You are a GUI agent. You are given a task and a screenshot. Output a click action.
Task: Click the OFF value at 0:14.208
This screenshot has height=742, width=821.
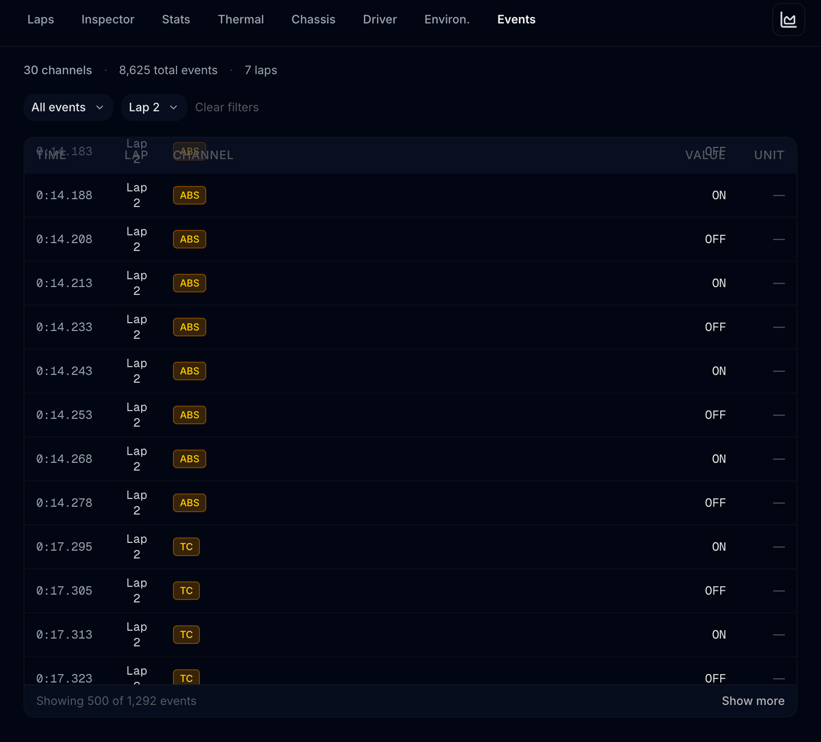tap(715, 239)
